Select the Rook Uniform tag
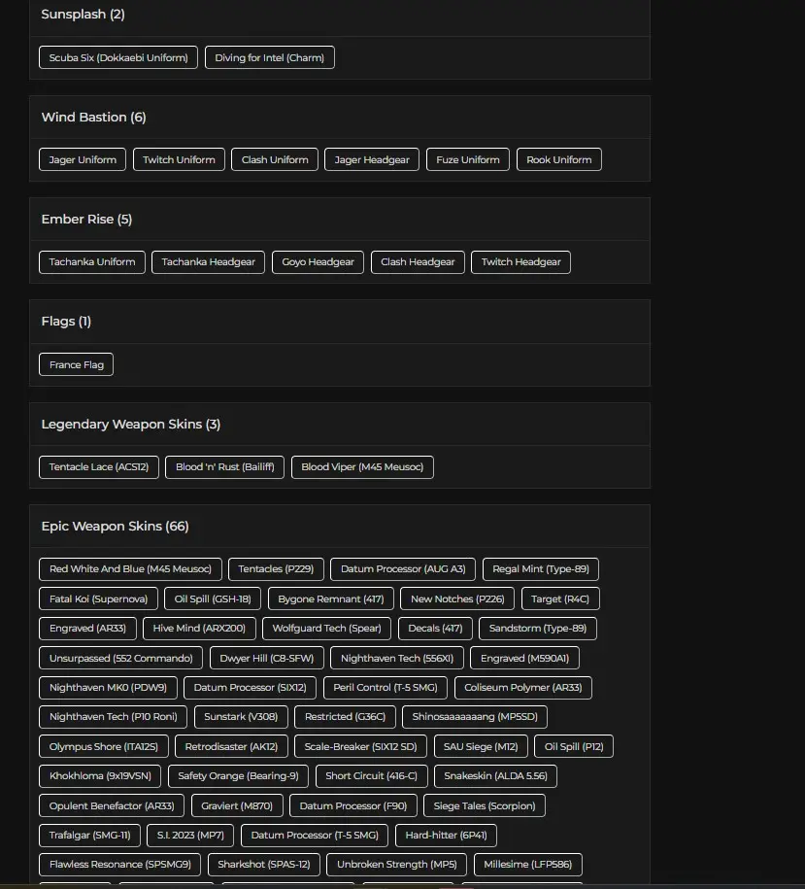The image size is (805, 889). (559, 160)
